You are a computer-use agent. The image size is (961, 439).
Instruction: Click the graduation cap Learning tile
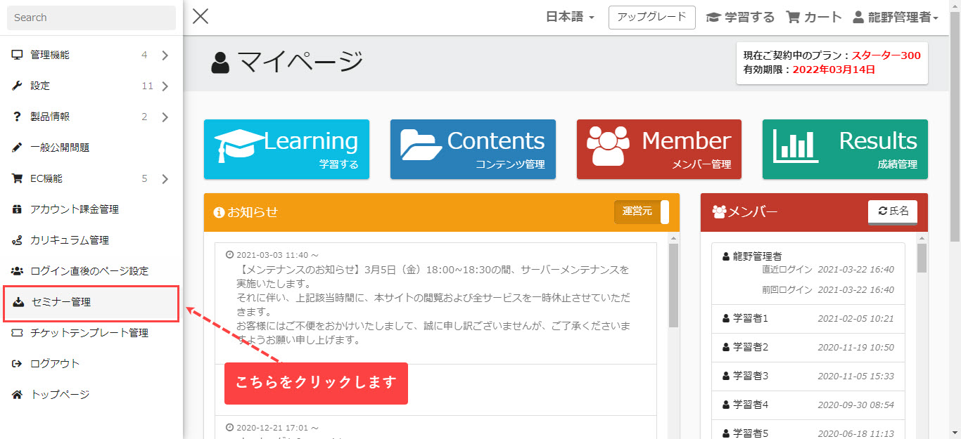tap(286, 149)
